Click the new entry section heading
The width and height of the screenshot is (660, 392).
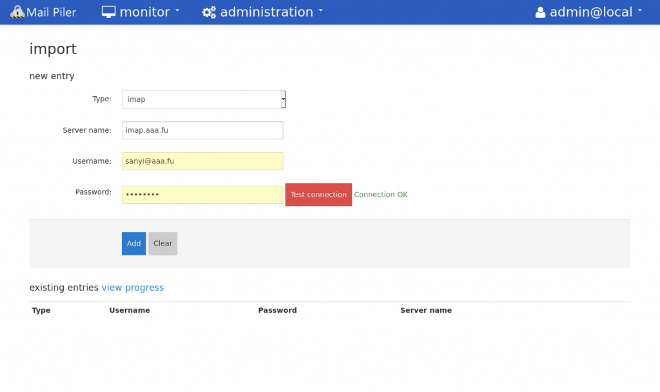pyautogui.click(x=52, y=76)
